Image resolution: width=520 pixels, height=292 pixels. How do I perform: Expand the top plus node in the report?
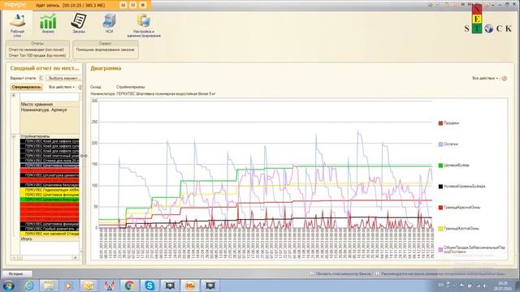pos(14,96)
